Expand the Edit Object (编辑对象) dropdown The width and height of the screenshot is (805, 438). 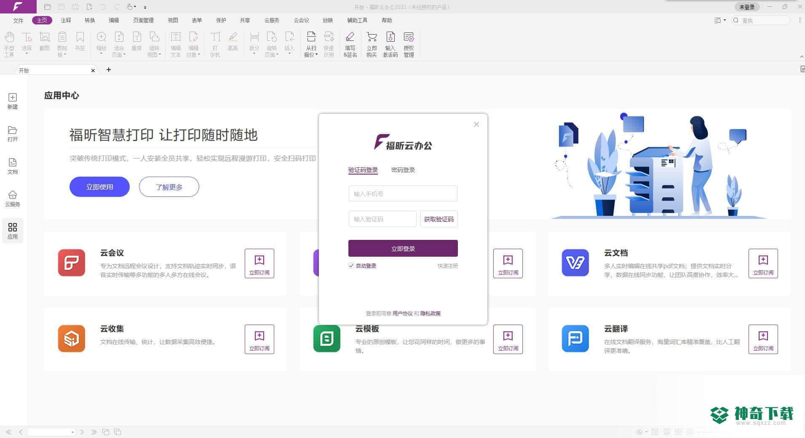pyautogui.click(x=199, y=55)
